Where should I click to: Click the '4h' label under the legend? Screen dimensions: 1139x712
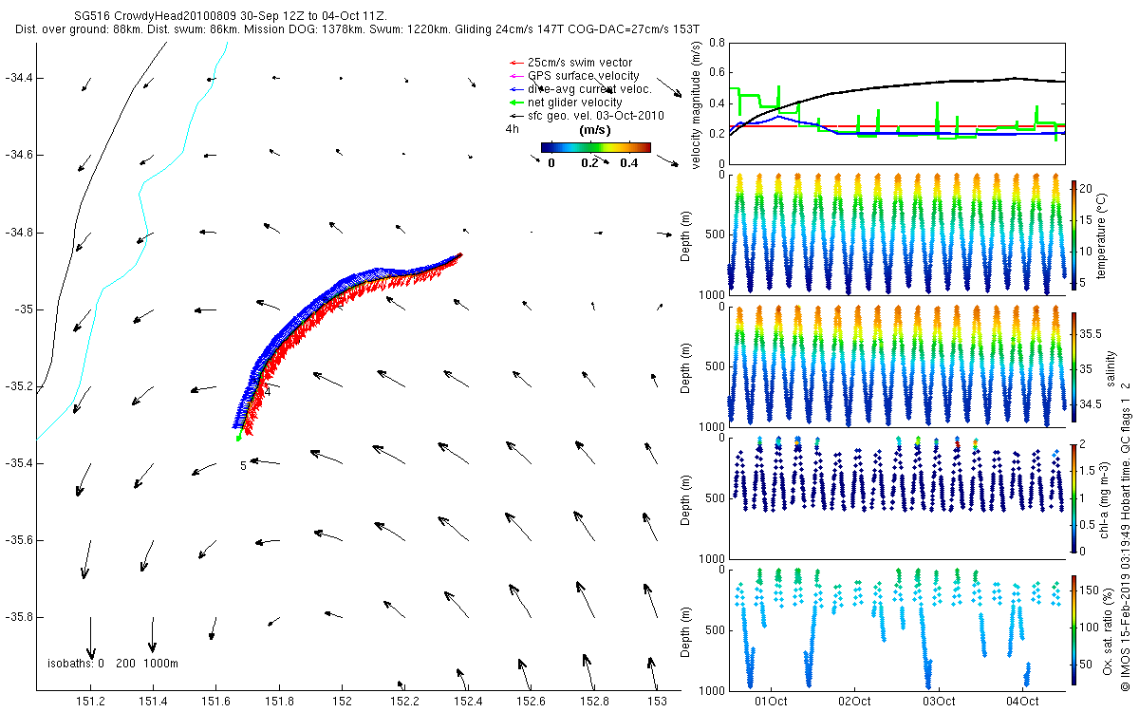pos(513,129)
